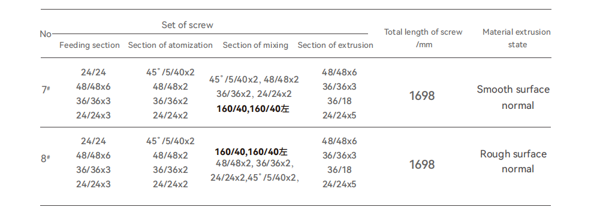Click the 1698 value in row 7
This screenshot has width=594, height=216.
tap(422, 96)
